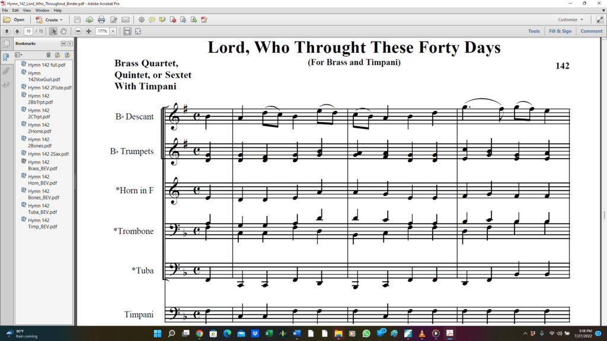
Task: Click the sticky note comment icon
Action: click(x=152, y=20)
